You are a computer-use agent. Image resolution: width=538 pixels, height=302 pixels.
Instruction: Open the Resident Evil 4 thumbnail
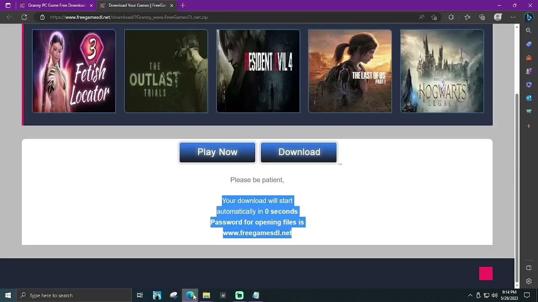[258, 71]
